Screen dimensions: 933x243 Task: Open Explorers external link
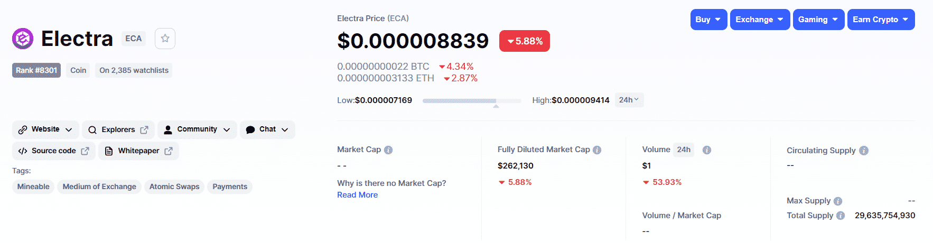point(118,129)
